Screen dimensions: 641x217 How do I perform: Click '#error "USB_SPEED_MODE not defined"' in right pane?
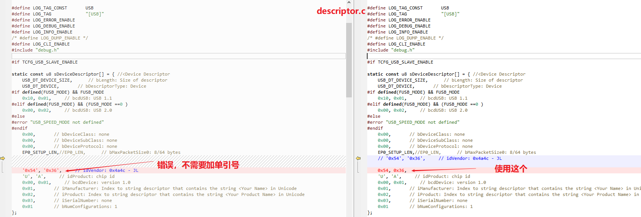413,122
